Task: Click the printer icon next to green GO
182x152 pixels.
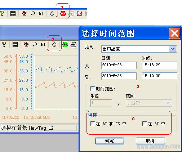Action: tap(74, 45)
